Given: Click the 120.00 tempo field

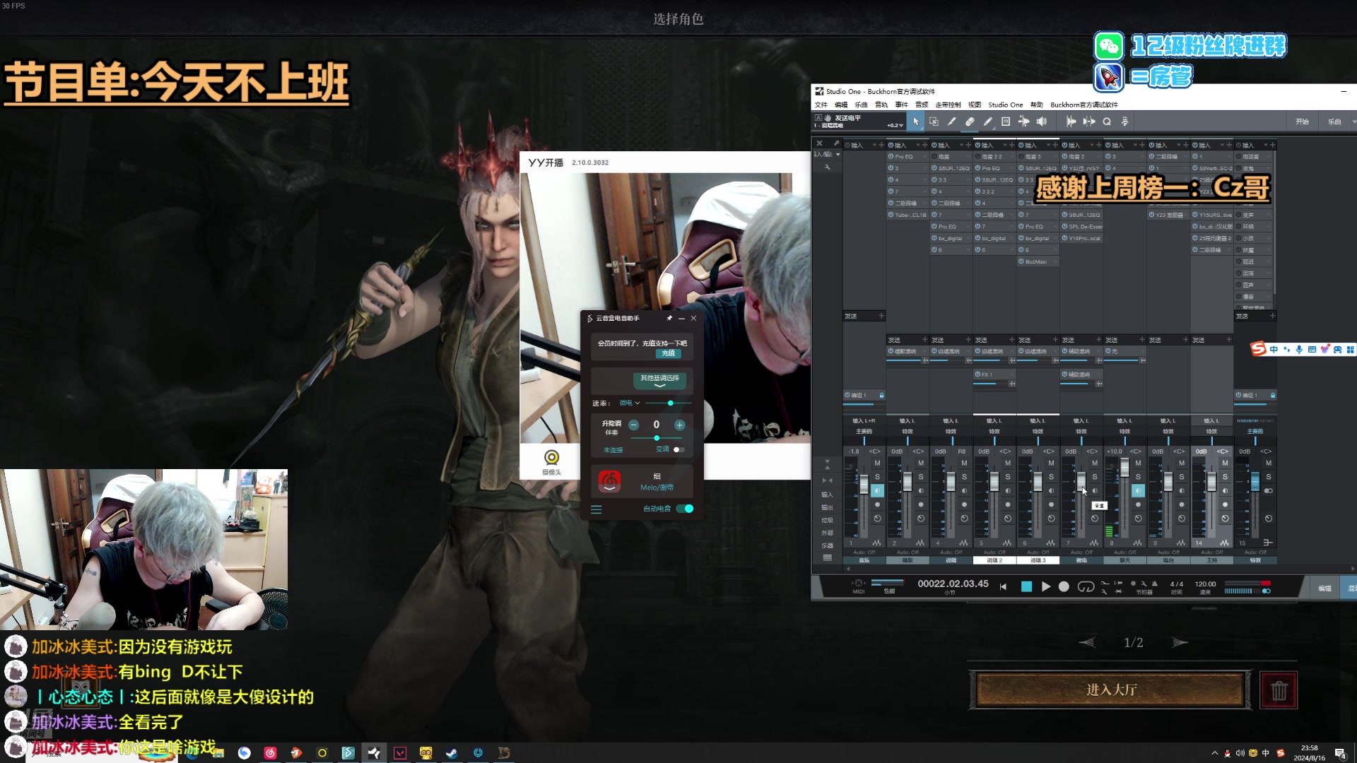Looking at the screenshot, I should [1205, 584].
